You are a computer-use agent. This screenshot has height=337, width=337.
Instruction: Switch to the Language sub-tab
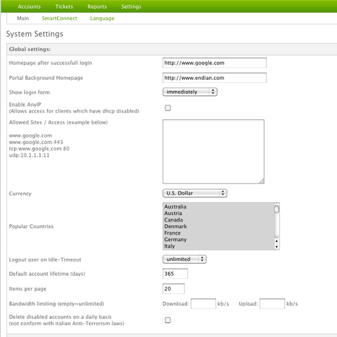point(102,18)
